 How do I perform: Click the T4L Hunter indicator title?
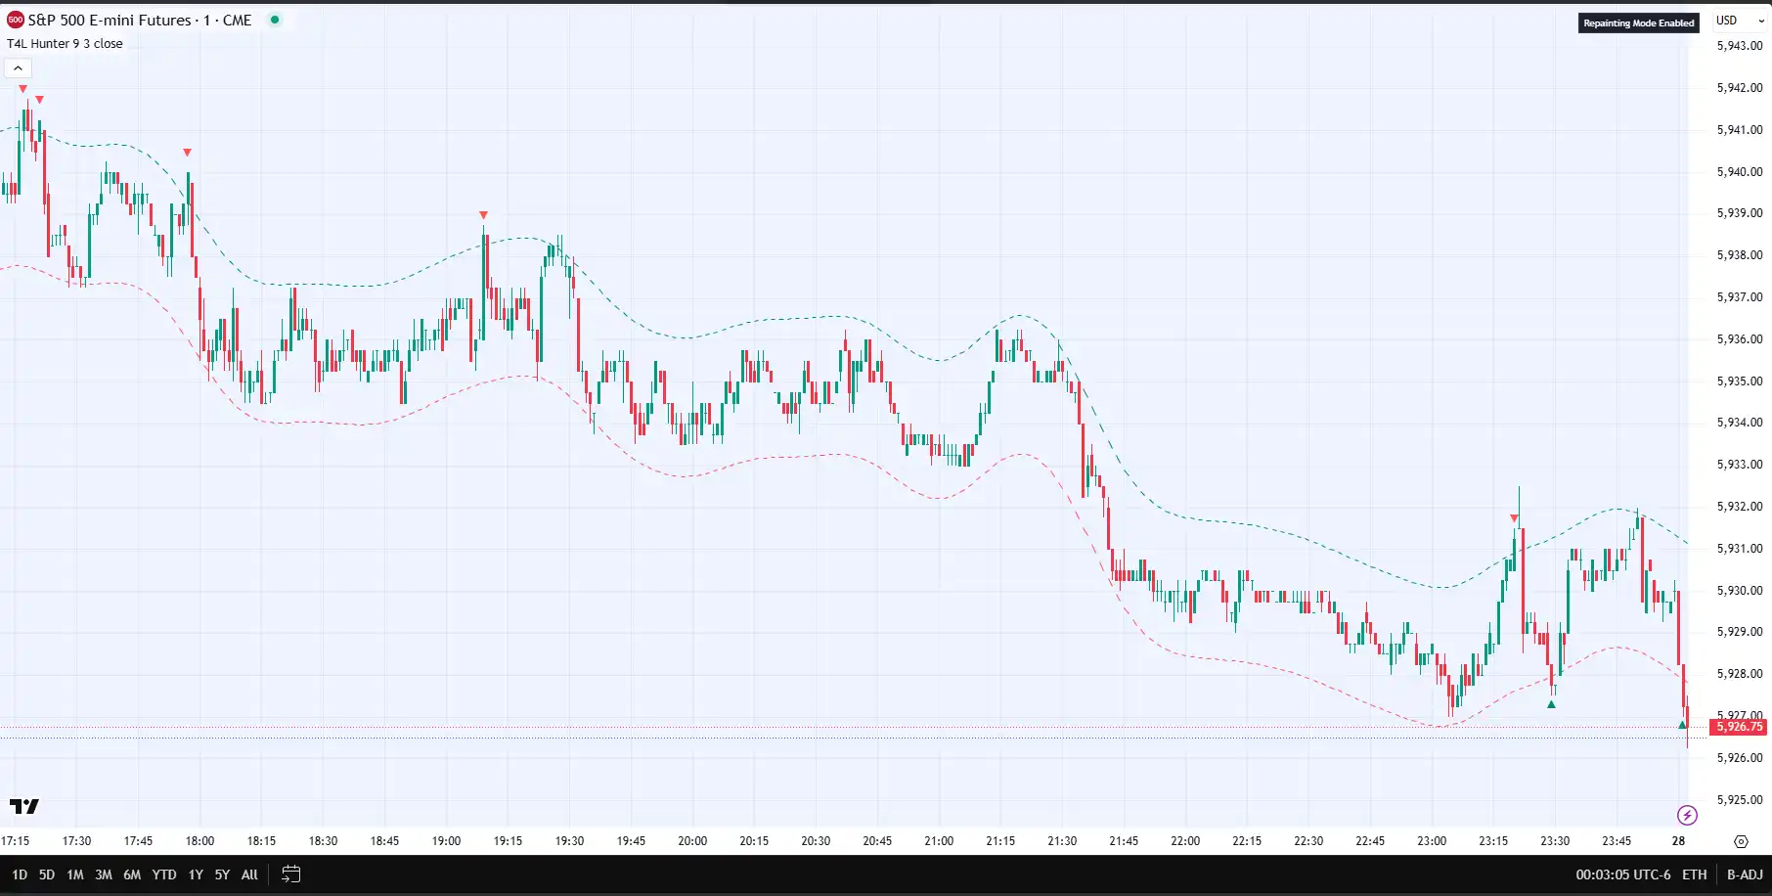65,44
